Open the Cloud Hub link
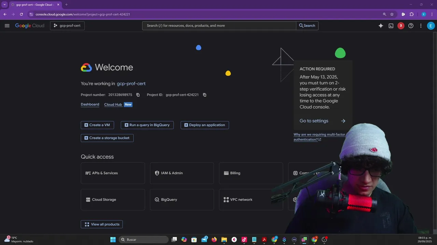The width and height of the screenshot is (437, 245). pos(113,104)
